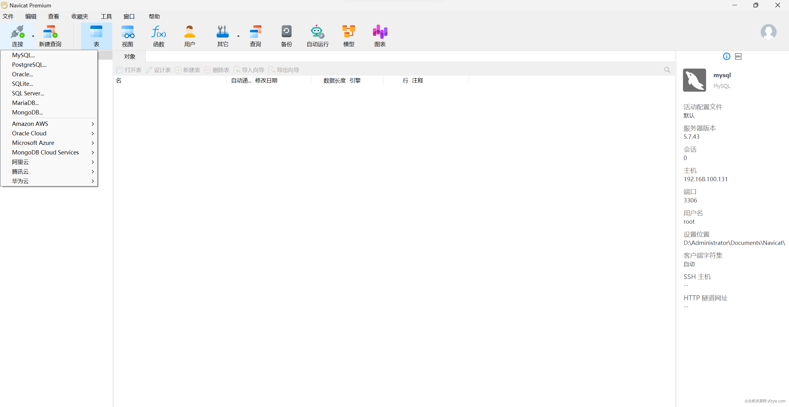Screen dimensions: 789x407
Task: Sort by the Rows (行) column header
Action: pos(397,80)
